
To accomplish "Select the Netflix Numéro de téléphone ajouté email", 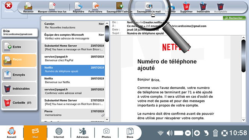I will [73, 70].
